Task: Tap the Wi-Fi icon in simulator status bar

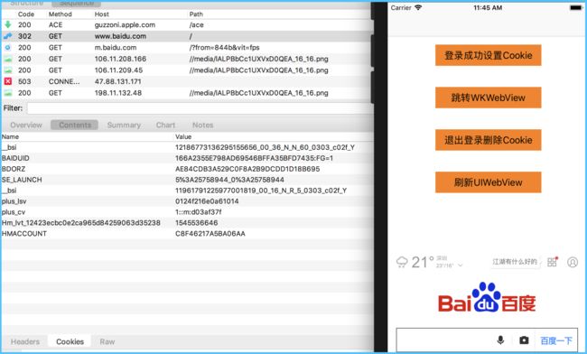Action: click(418, 7)
